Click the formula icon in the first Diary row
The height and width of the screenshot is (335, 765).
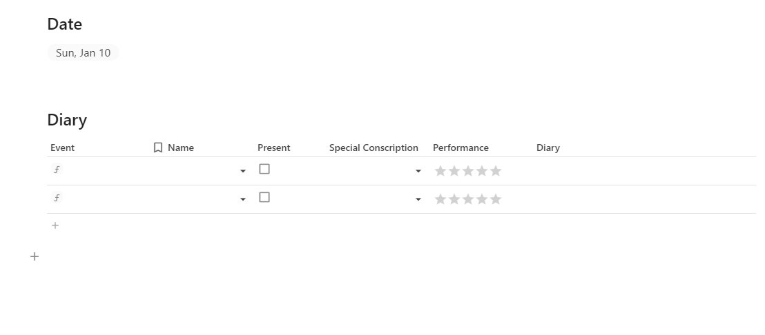[57, 170]
